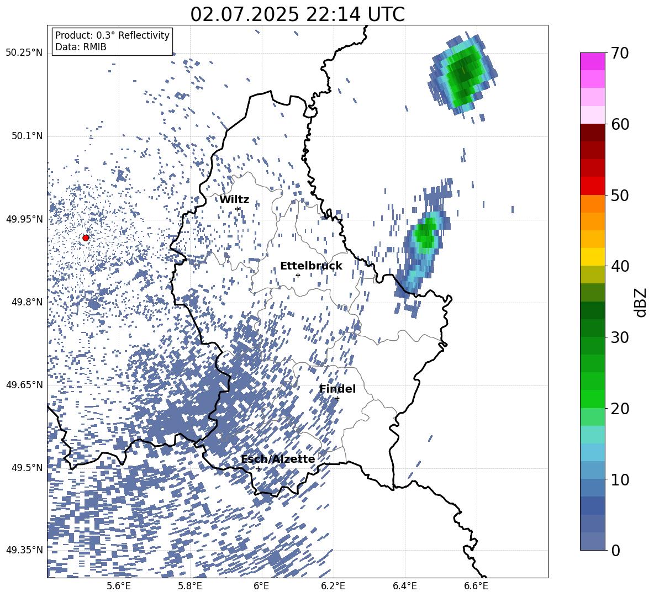Click the Findel station label
This screenshot has height=597, width=654.
point(337,389)
